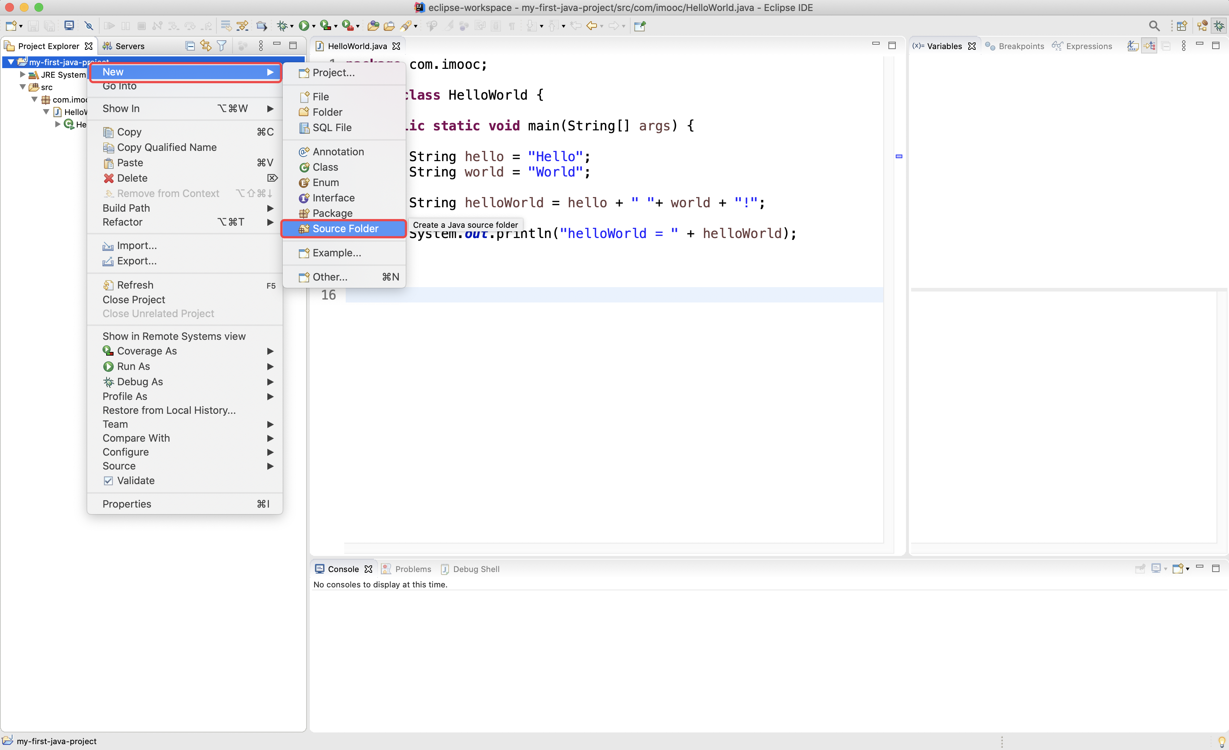Screen dimensions: 1229x750
Task: Switch to the Expressions tab
Action: pos(1082,46)
